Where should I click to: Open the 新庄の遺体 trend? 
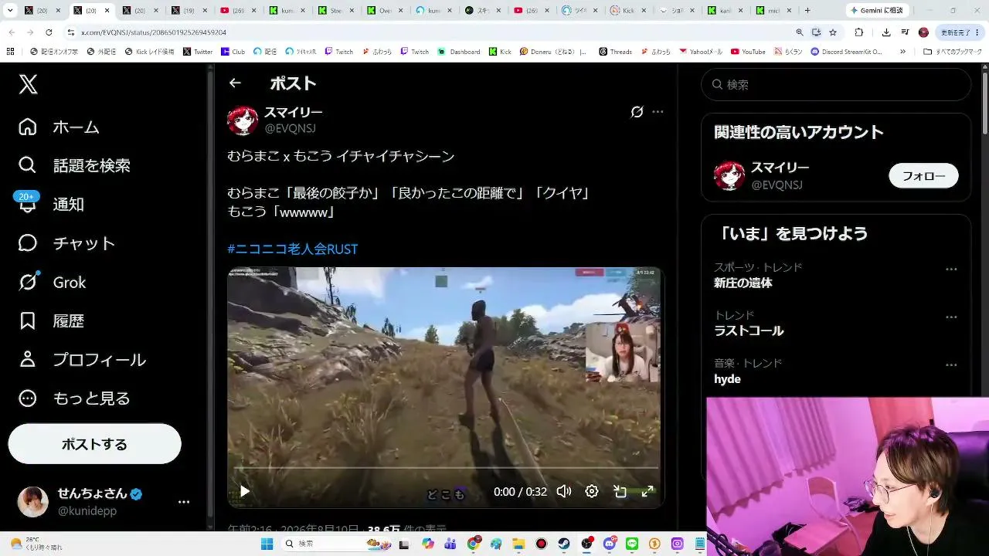click(x=743, y=283)
